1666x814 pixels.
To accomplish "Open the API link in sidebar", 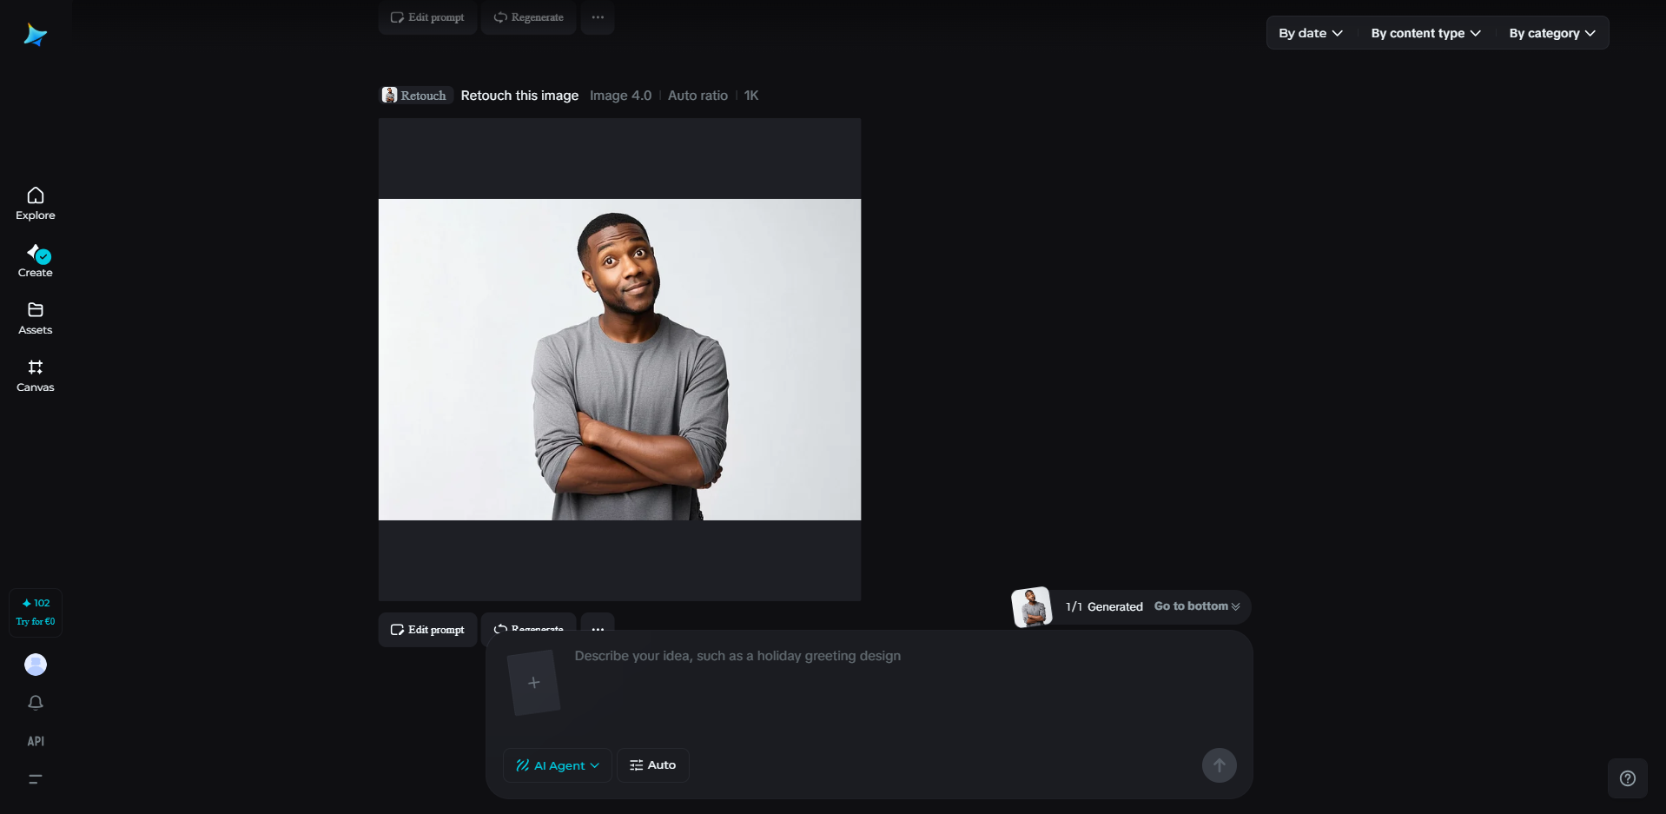I will pyautogui.click(x=36, y=741).
